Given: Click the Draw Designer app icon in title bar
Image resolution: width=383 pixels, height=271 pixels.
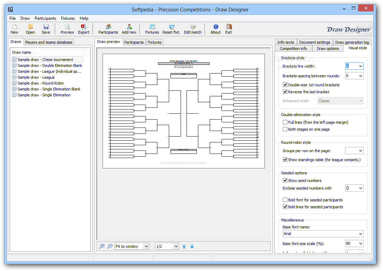Looking at the screenshot, I should click(10, 9).
